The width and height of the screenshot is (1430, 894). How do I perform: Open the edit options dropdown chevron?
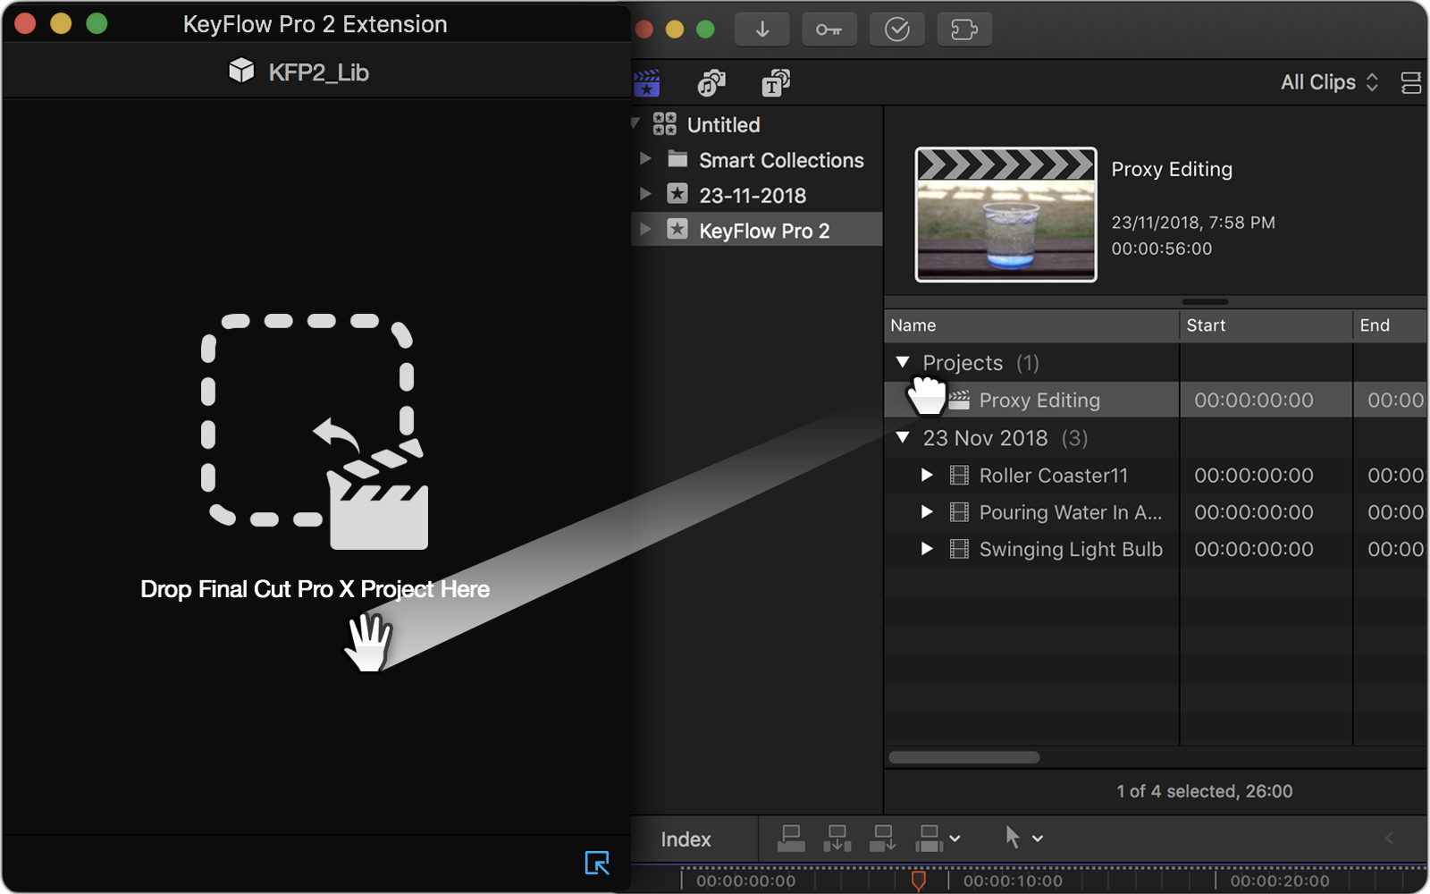[955, 839]
